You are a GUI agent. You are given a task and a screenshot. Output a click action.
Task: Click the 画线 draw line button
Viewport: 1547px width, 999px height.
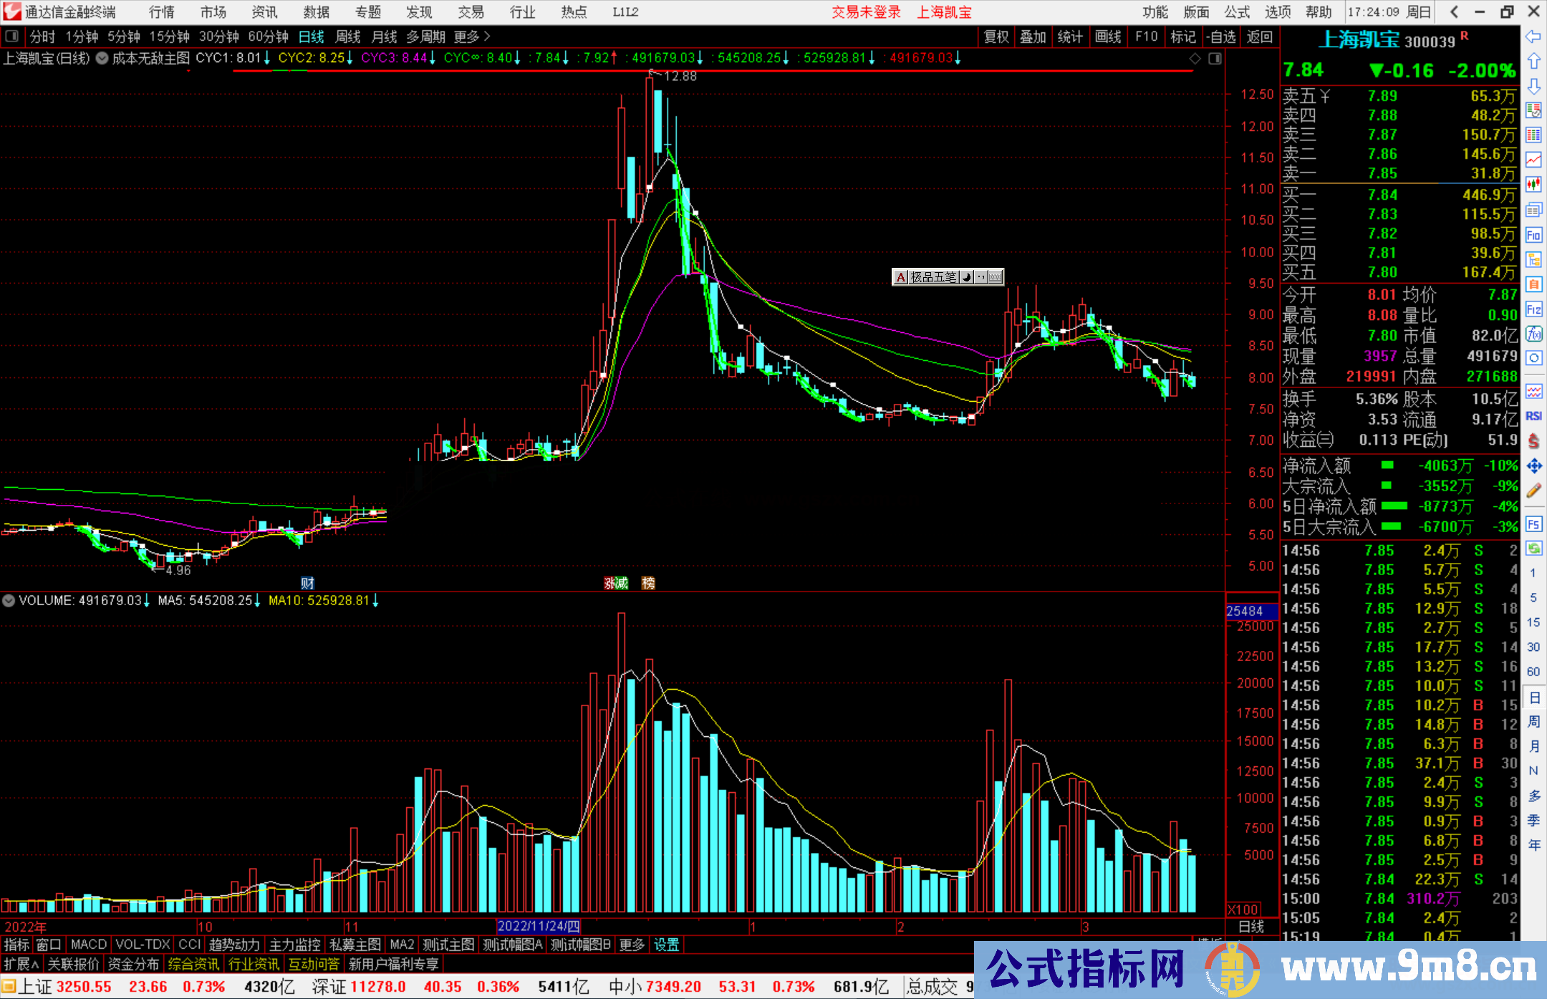point(1108,37)
